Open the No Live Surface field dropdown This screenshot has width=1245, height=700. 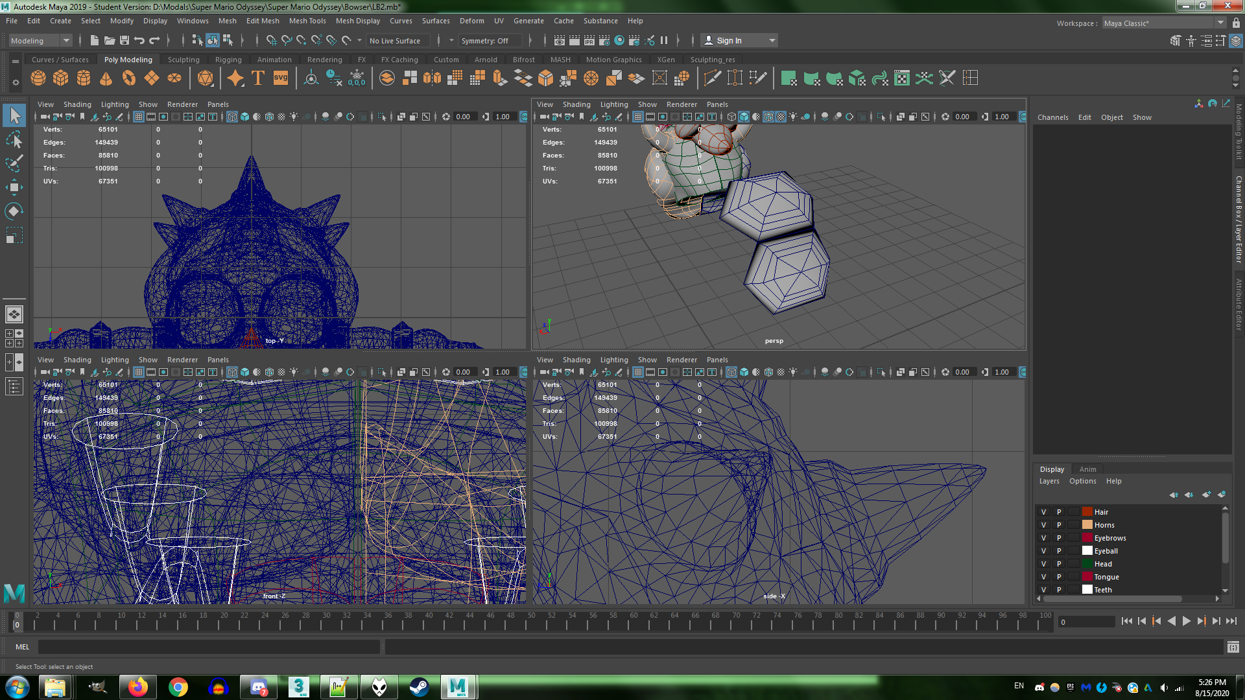(x=398, y=40)
